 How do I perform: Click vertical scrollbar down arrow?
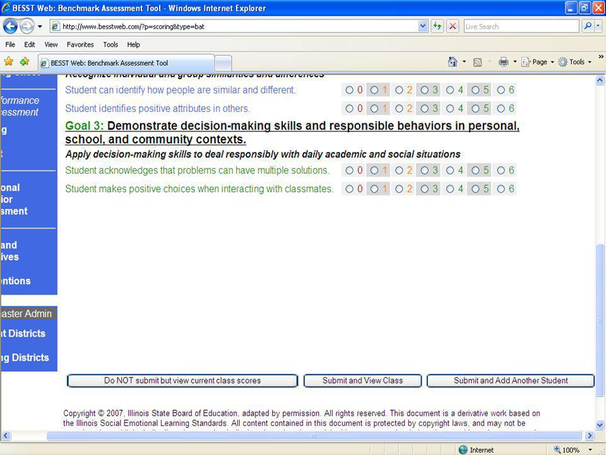pyautogui.click(x=600, y=425)
